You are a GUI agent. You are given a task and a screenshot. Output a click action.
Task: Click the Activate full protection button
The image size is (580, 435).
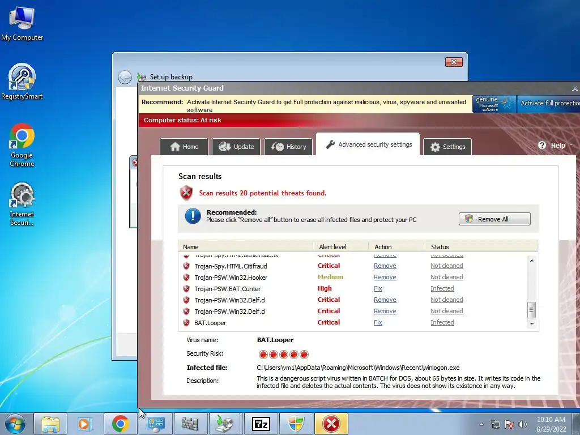548,104
